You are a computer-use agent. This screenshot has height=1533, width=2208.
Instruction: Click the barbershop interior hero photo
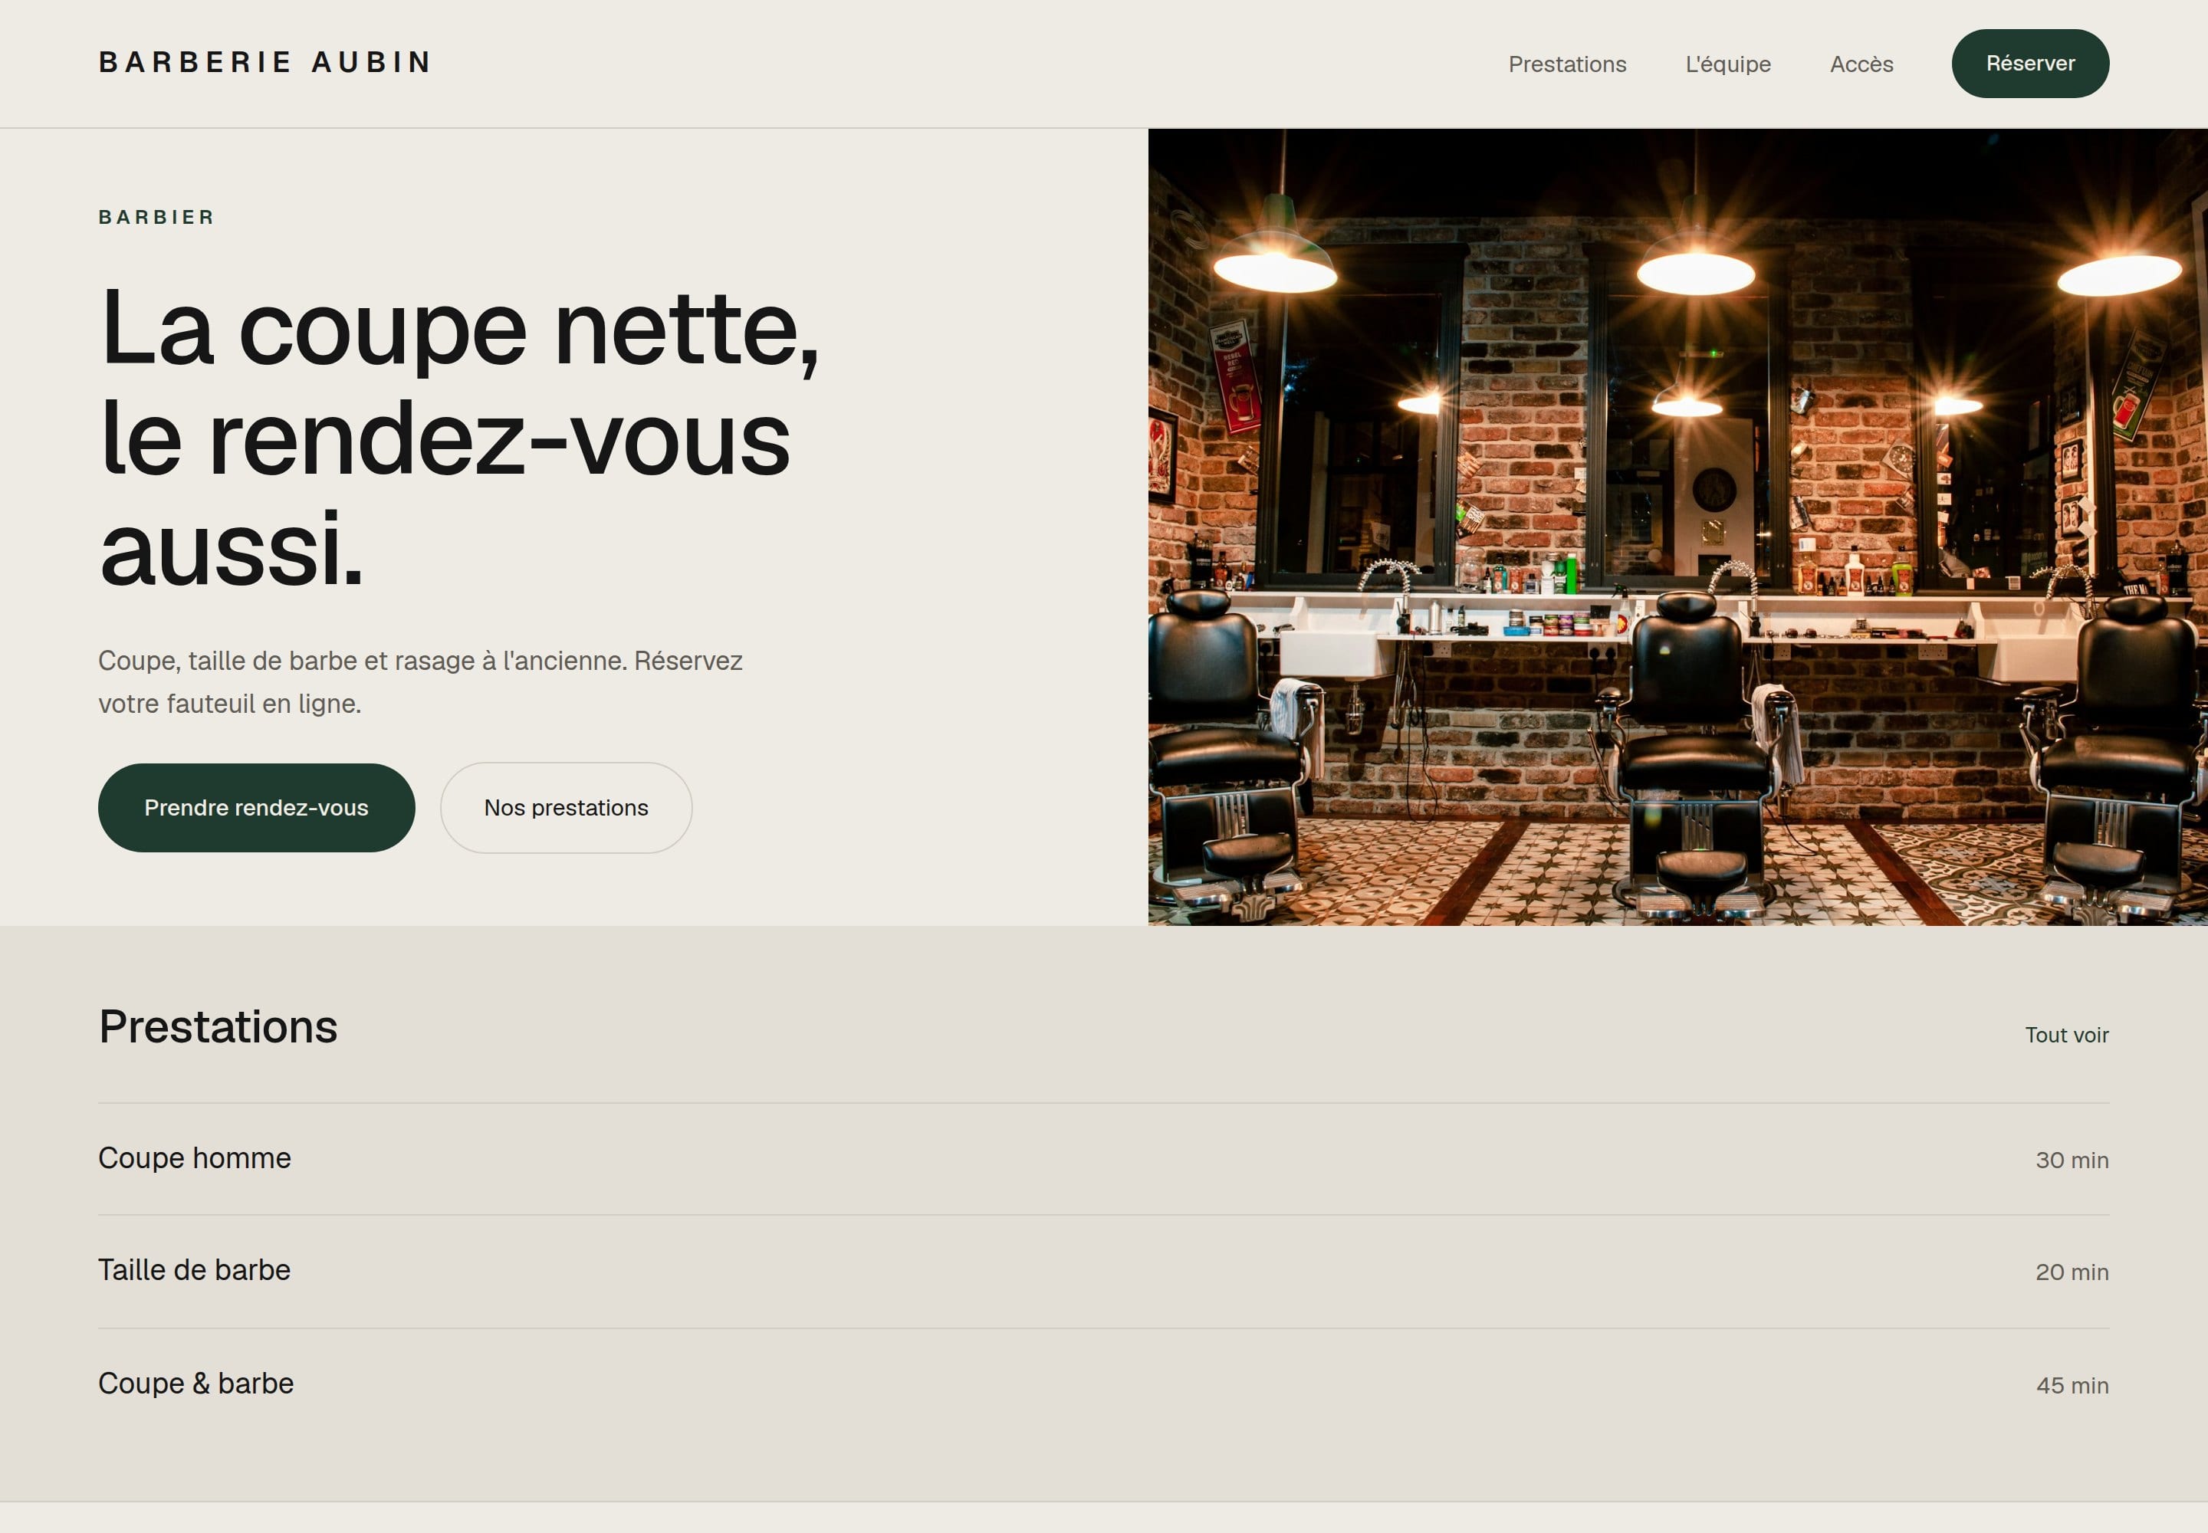point(1677,527)
